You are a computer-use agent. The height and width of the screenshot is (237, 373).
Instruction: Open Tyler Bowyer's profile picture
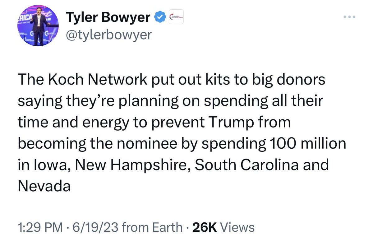click(37, 27)
